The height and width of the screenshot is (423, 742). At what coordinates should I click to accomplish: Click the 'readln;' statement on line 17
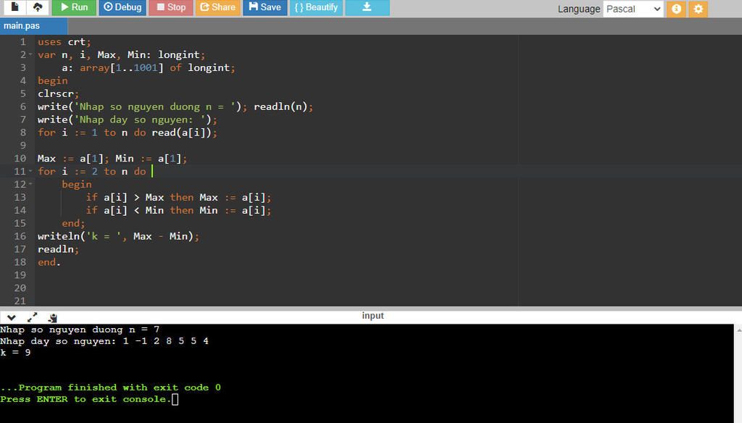58,249
